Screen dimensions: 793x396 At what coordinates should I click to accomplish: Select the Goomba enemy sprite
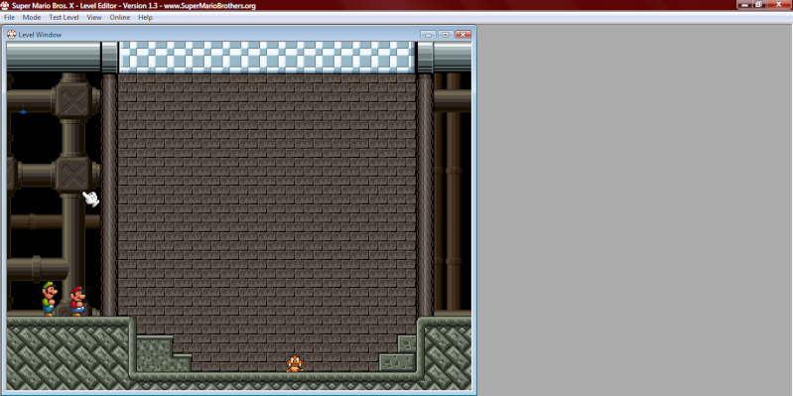click(x=295, y=363)
